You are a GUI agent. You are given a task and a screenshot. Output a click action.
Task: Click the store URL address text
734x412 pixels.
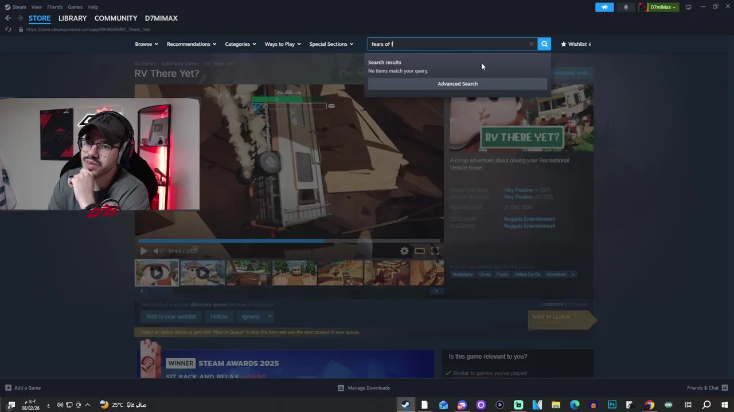(x=88, y=29)
